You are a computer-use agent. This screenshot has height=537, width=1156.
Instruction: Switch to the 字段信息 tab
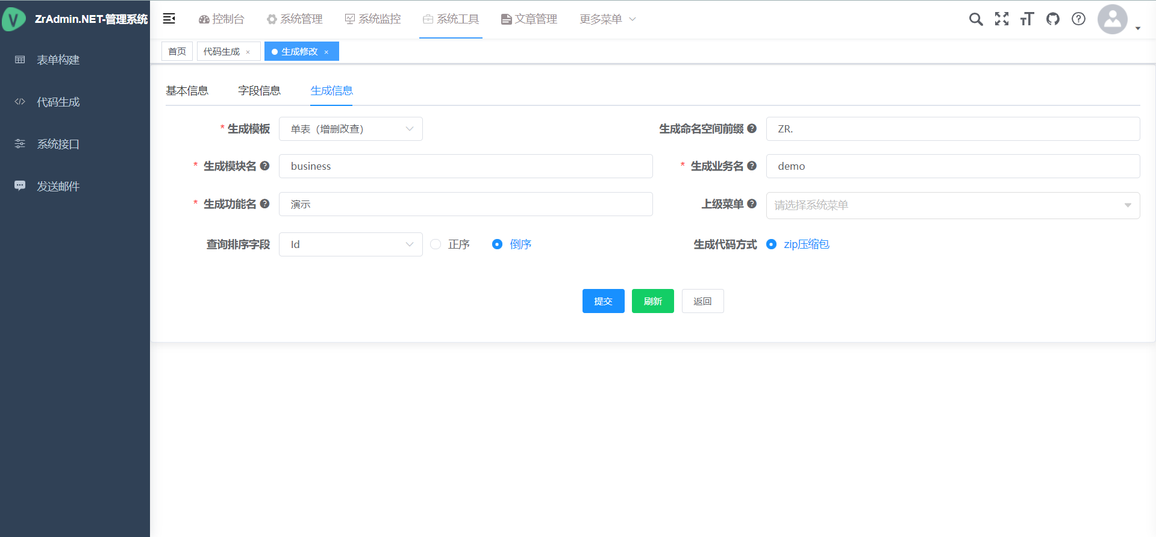259,91
